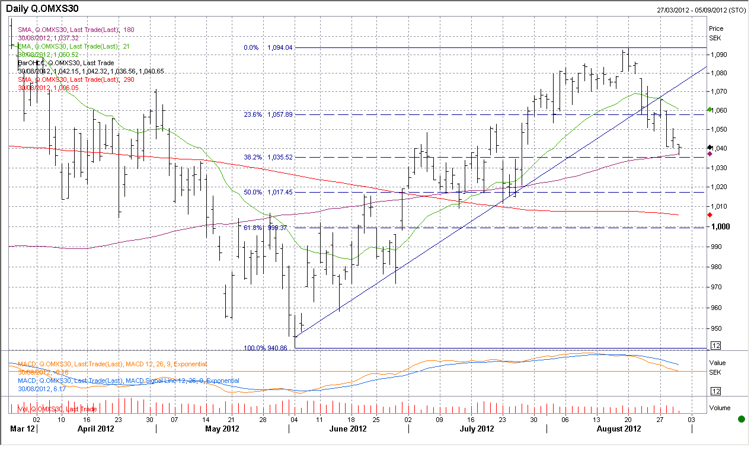The image size is (751, 473).
Task: Click the date range label at top right
Action: (701, 10)
